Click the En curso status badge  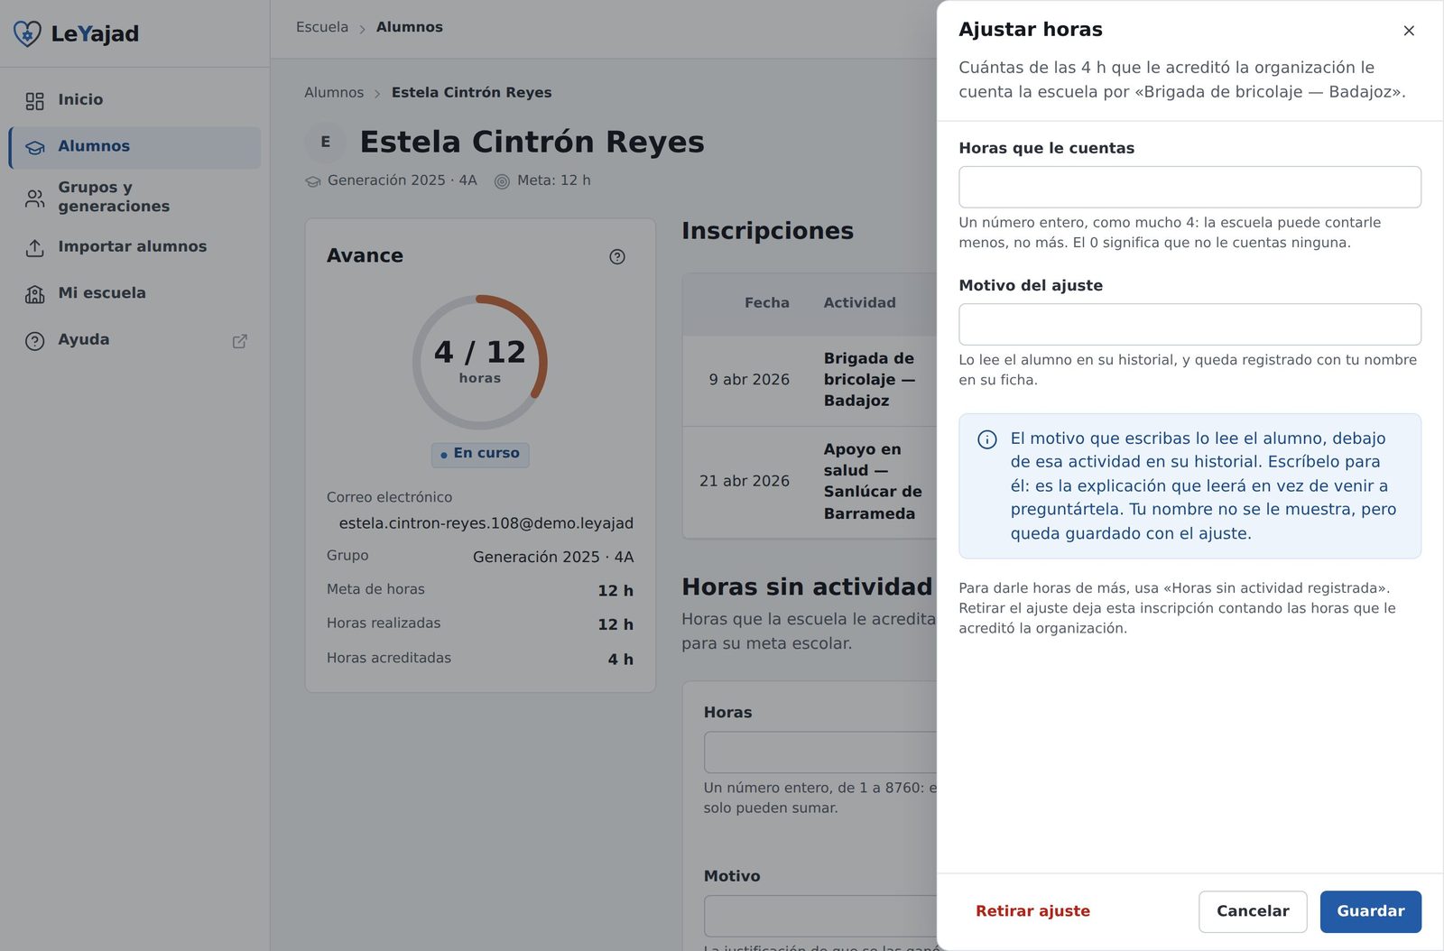(480, 454)
